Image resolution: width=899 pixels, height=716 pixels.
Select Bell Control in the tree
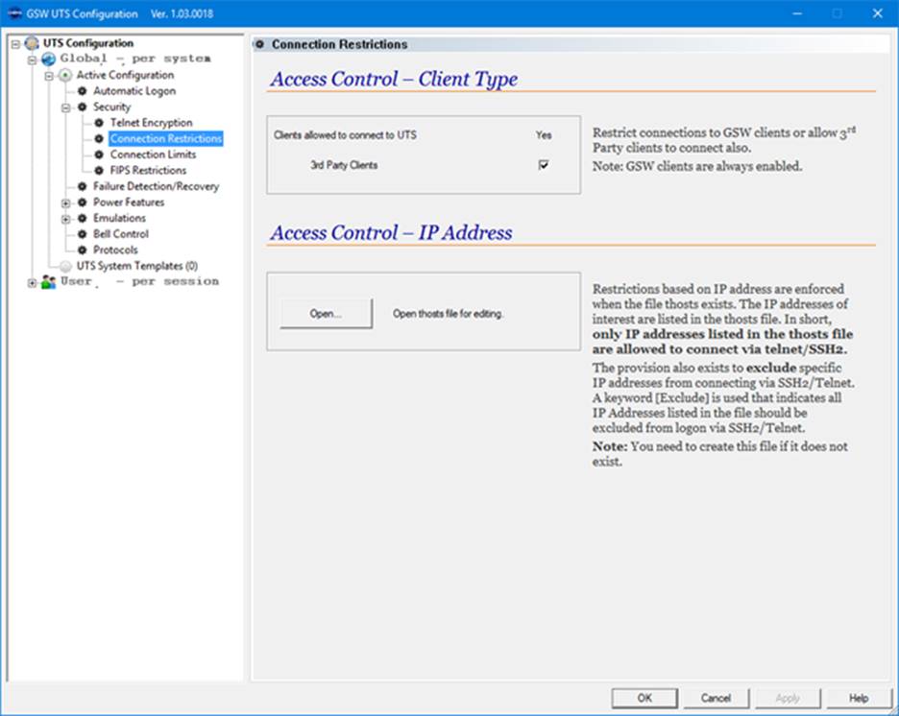pos(121,233)
